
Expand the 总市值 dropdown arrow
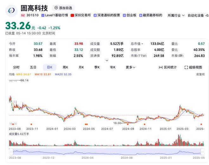click(142, 44)
